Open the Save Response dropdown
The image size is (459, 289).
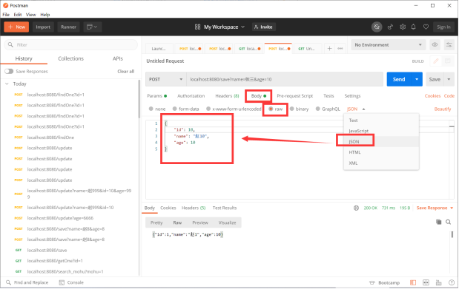pyautogui.click(x=452, y=208)
